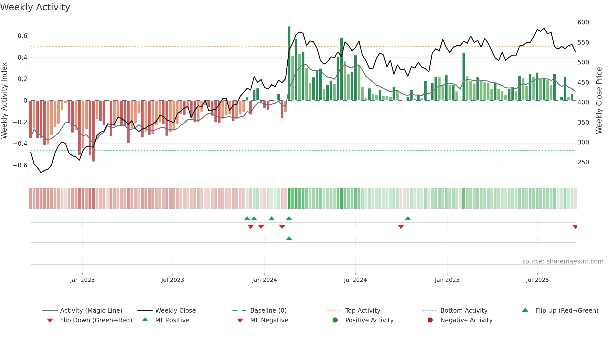Toggle the Flip Up (Red→Green) legend entry

(560, 310)
